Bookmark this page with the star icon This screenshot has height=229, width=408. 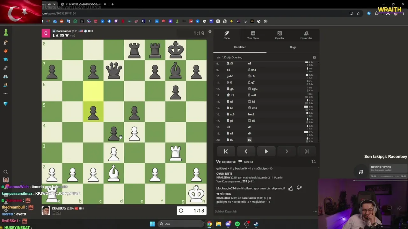pos(358,13)
